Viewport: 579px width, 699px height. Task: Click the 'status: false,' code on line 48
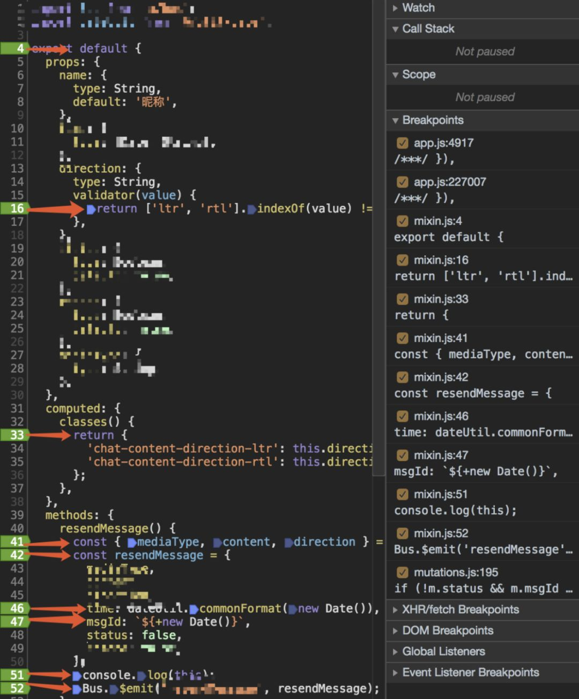coord(134,635)
